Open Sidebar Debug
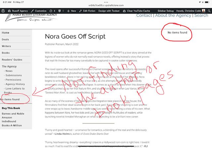The image size is (212, 148). (x=166, y=11)
